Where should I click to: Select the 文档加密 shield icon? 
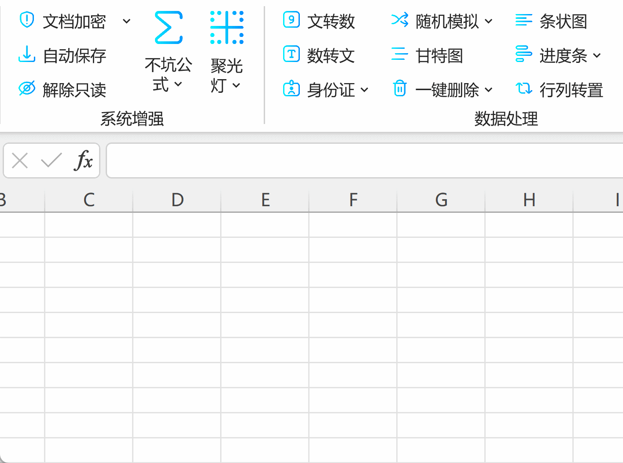click(27, 21)
